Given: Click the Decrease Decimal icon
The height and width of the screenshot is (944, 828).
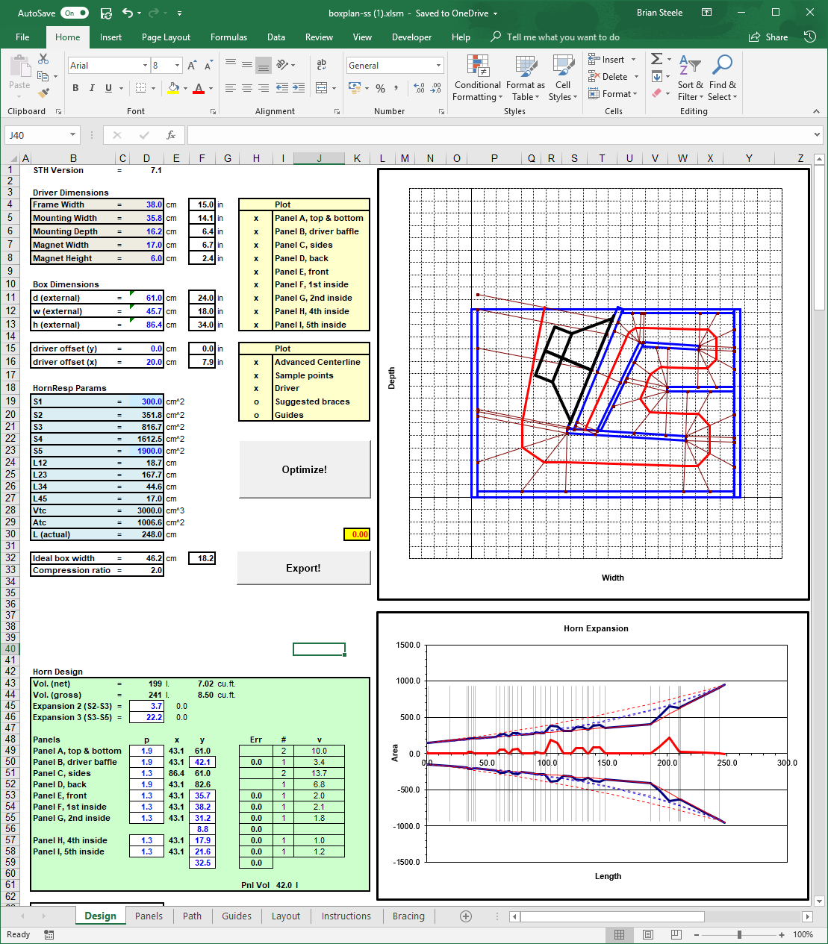Looking at the screenshot, I should click(436, 88).
